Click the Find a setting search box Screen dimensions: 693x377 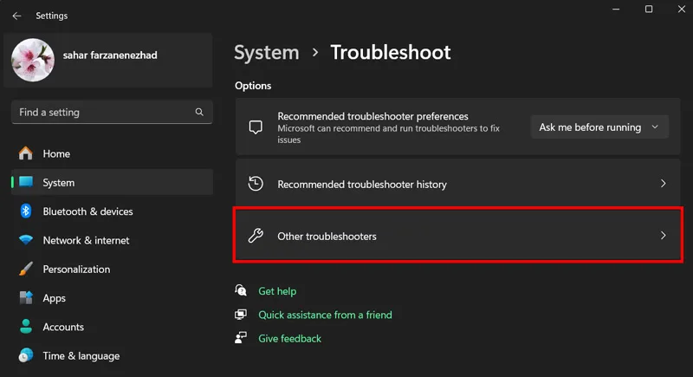click(x=112, y=113)
